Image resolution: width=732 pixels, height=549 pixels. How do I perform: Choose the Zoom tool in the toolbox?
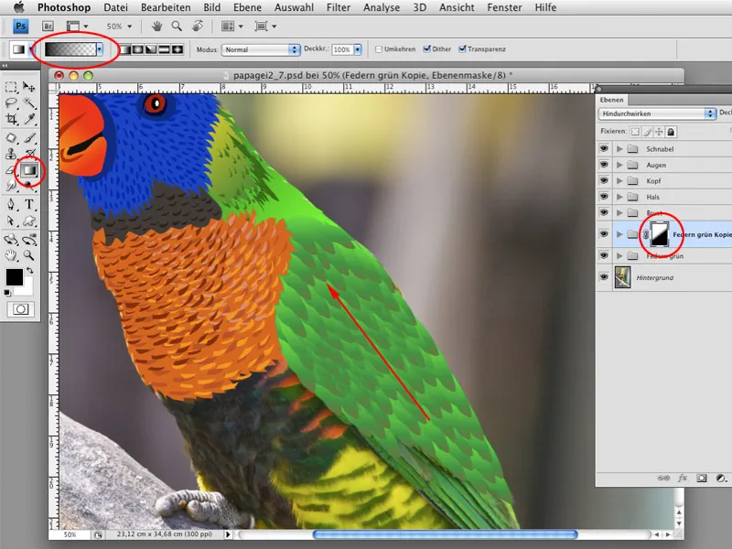29,254
